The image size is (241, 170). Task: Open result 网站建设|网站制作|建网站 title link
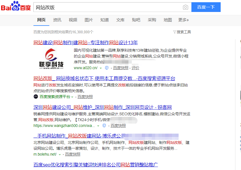86,42
